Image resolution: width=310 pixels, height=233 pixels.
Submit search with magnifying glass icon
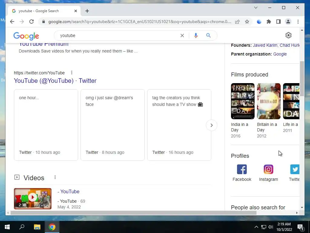coord(208,35)
